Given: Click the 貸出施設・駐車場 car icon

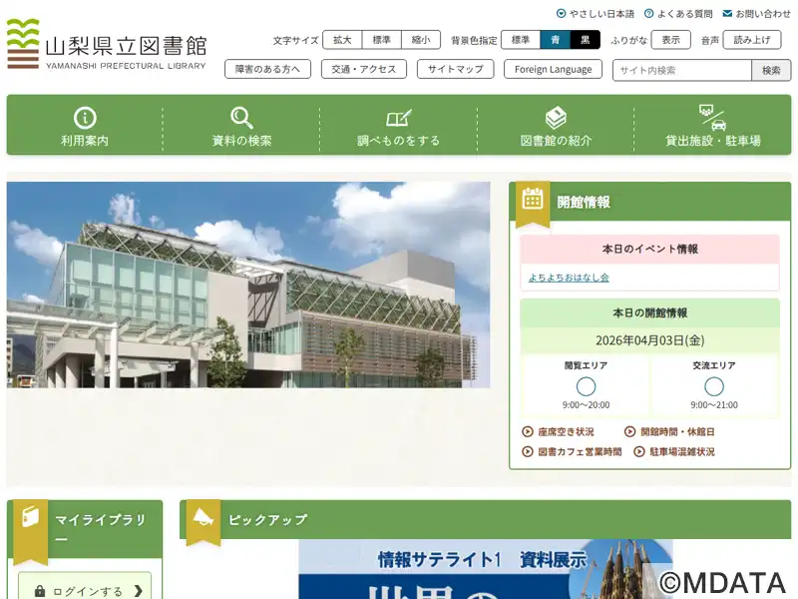Looking at the screenshot, I should point(712,117).
